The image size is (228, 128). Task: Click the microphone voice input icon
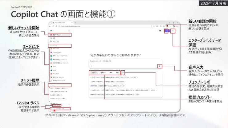160,66
